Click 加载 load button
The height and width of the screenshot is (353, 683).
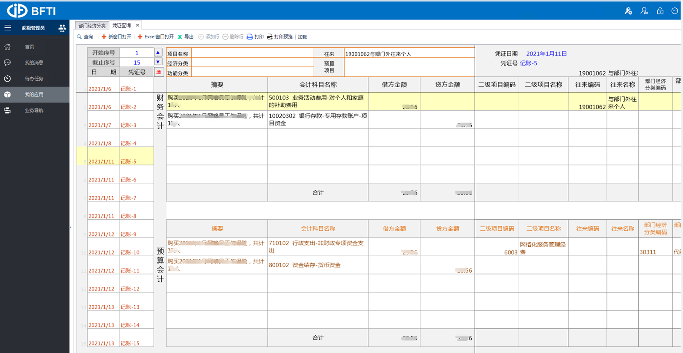point(302,37)
